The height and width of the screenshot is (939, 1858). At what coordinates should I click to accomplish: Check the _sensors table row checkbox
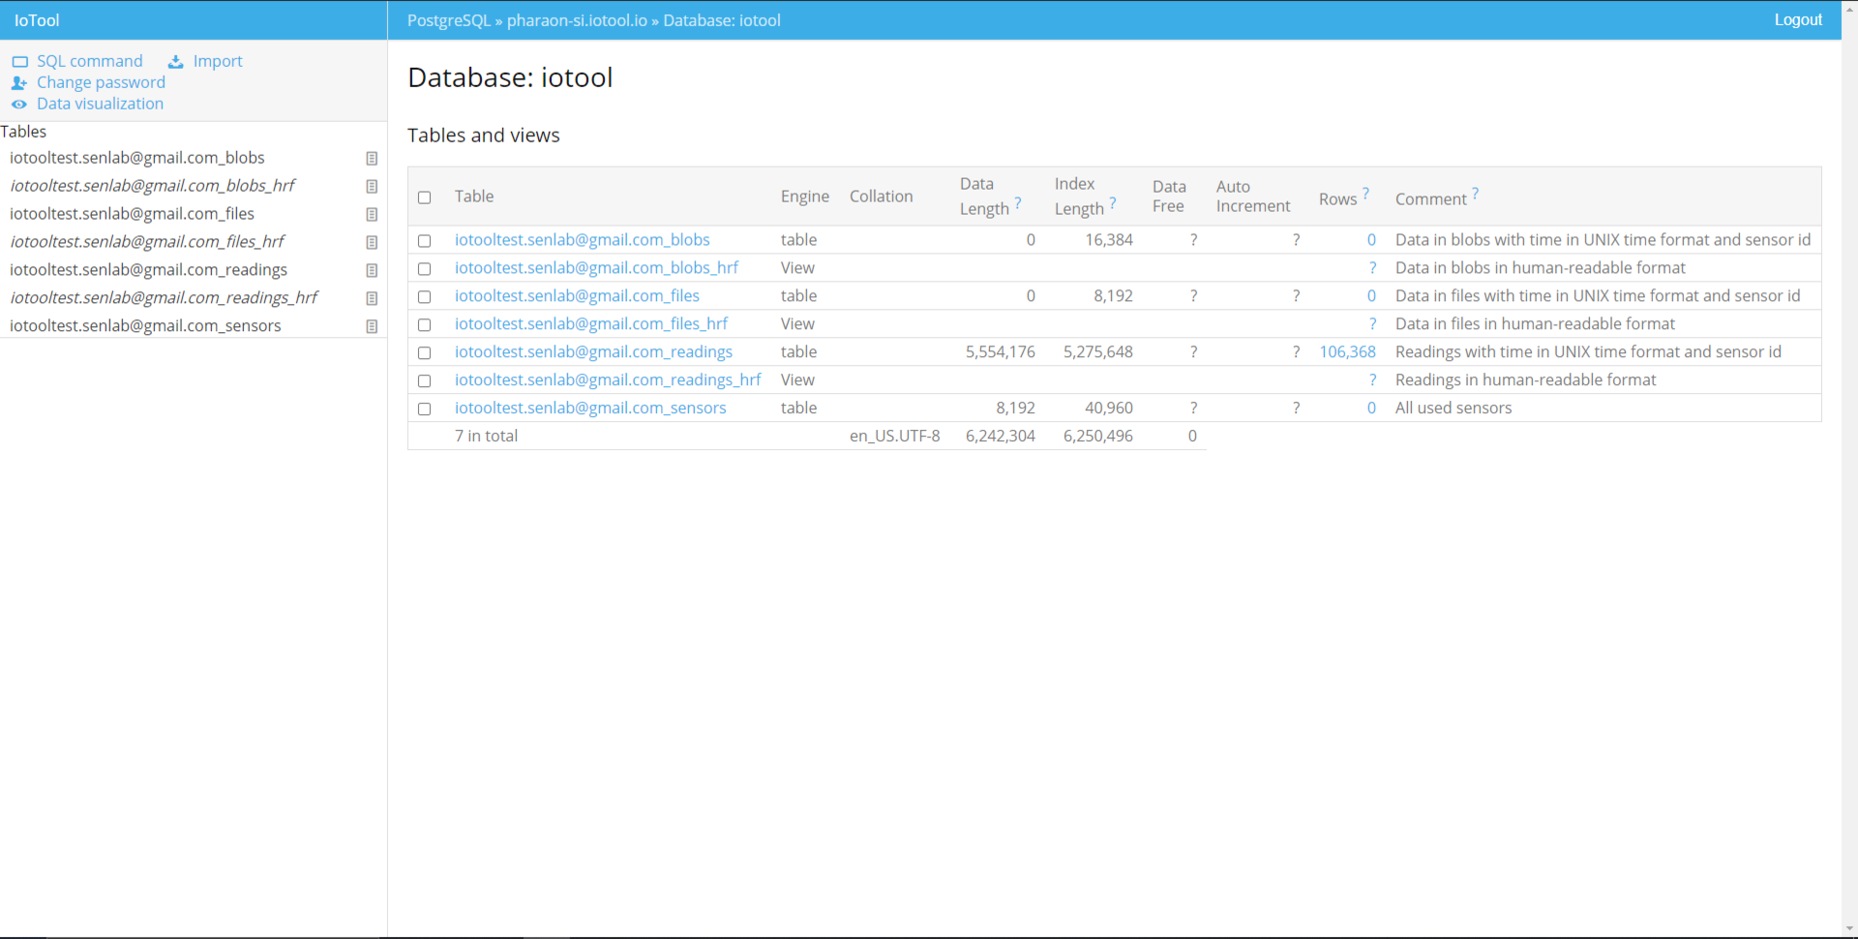(424, 409)
